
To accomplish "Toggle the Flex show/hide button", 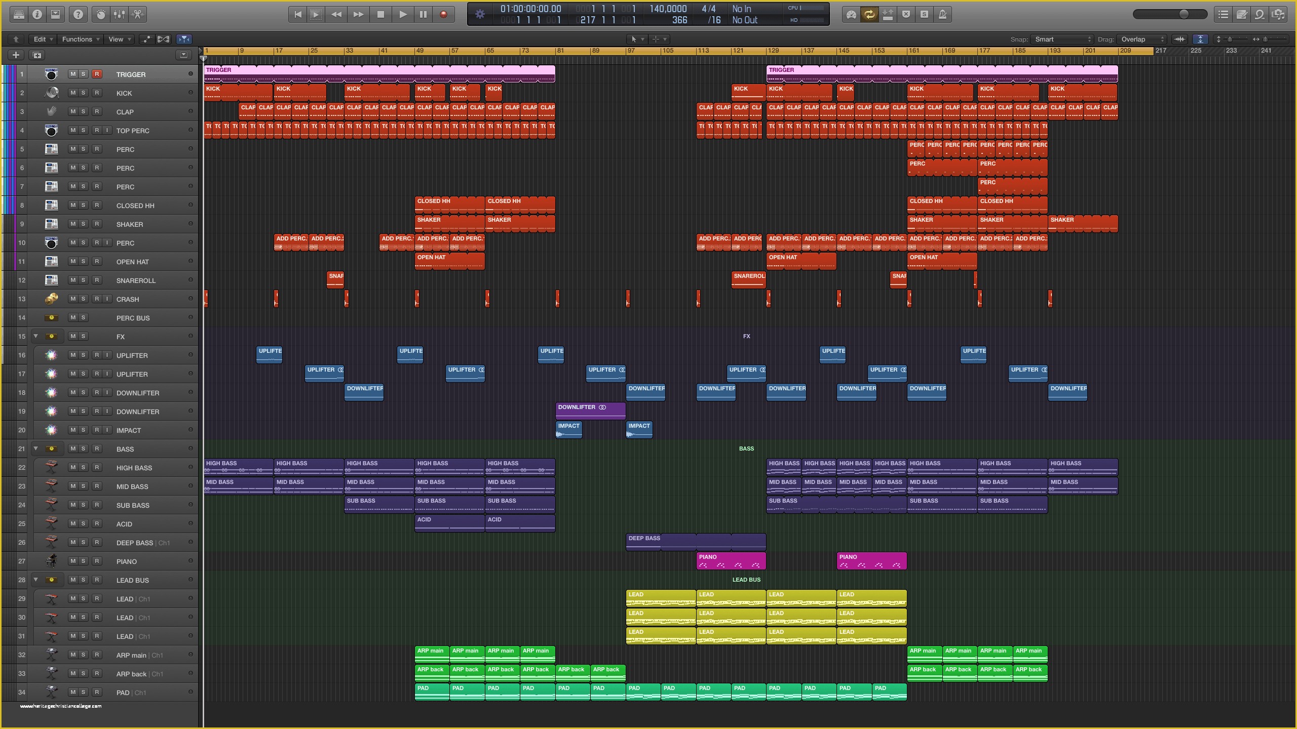I will (x=164, y=39).
